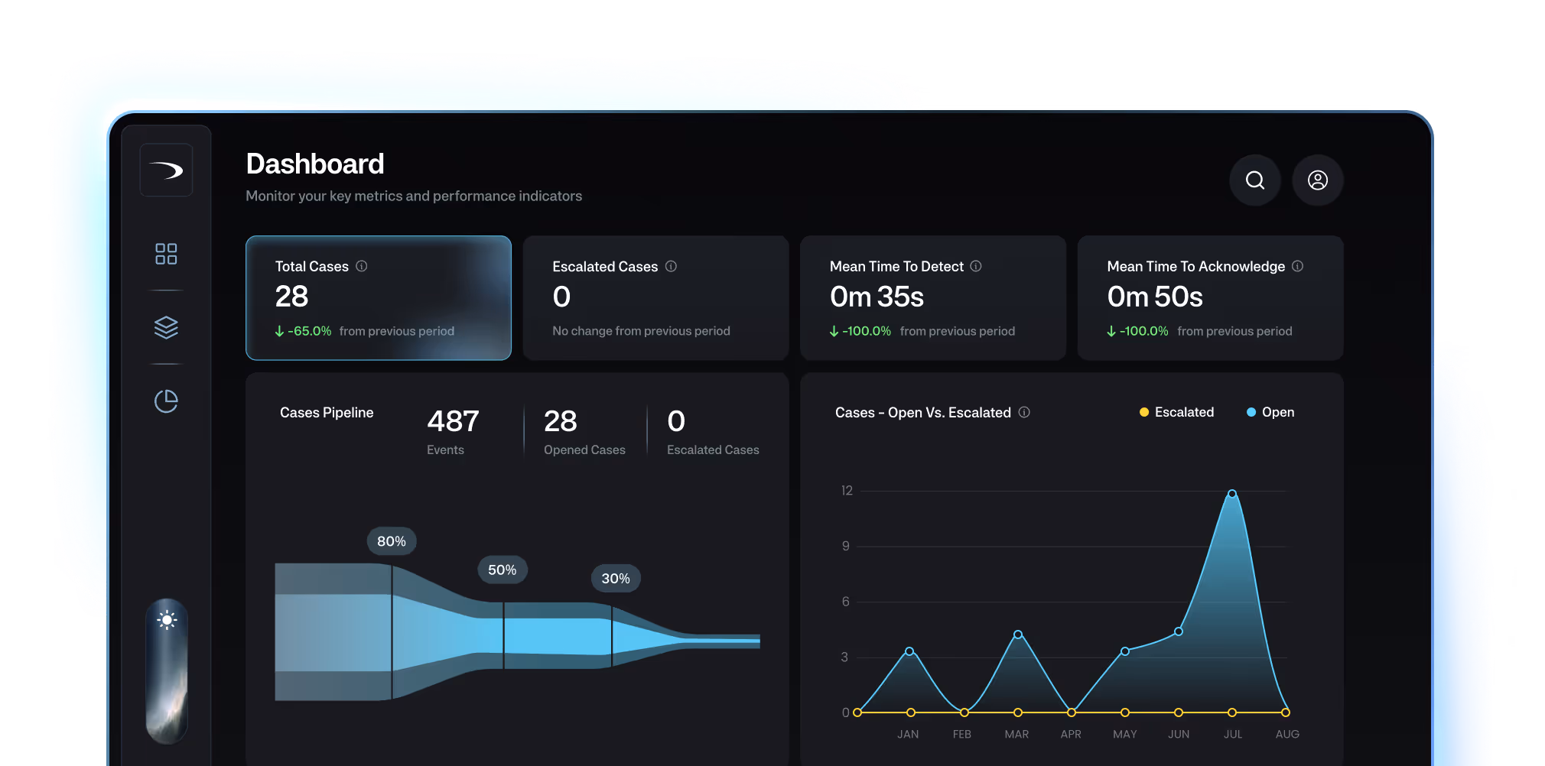Viewport: 1545px width, 766px height.
Task: Click the AUG Escalated point at zero
Action: 1286,712
